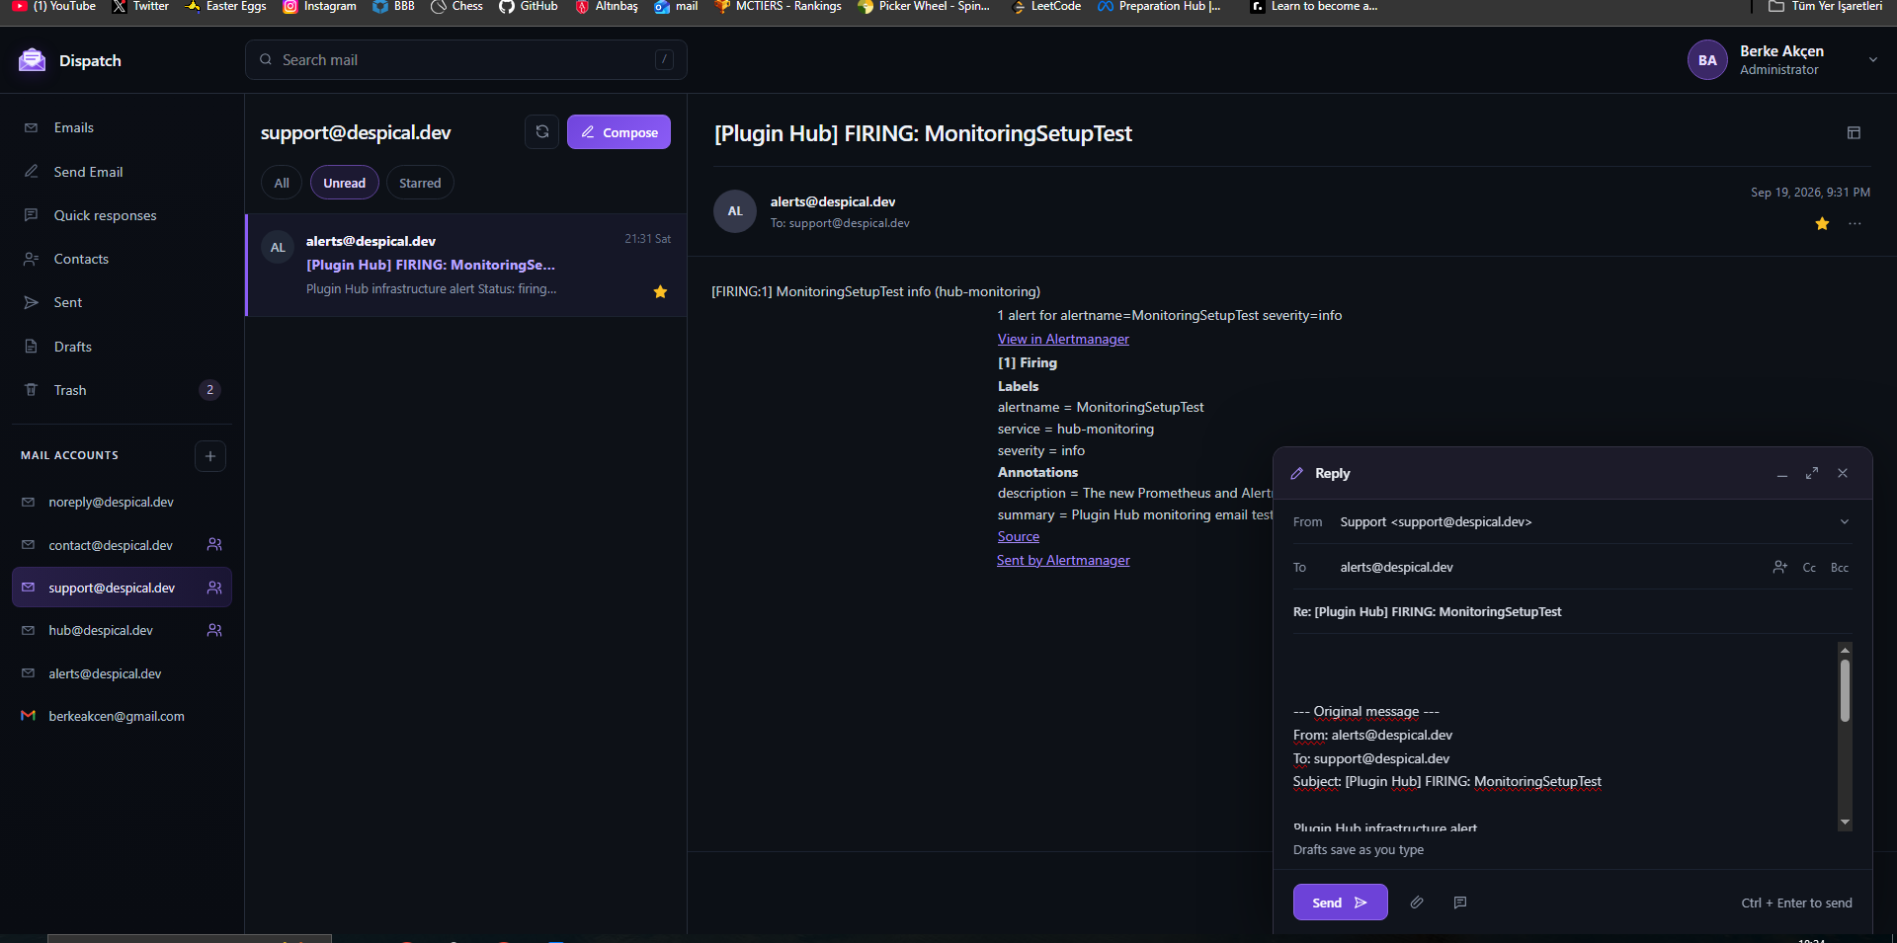Open the Source link
1897x943 pixels.
1018,536
